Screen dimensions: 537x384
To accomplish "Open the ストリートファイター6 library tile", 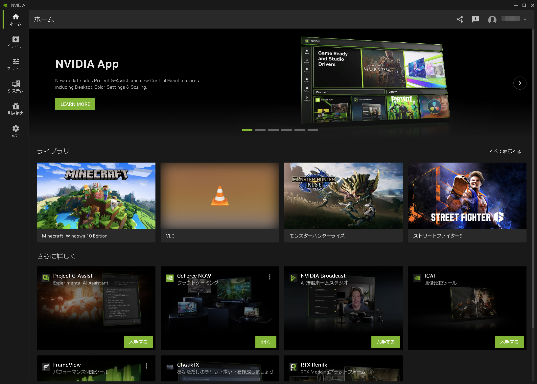I will click(x=467, y=196).
